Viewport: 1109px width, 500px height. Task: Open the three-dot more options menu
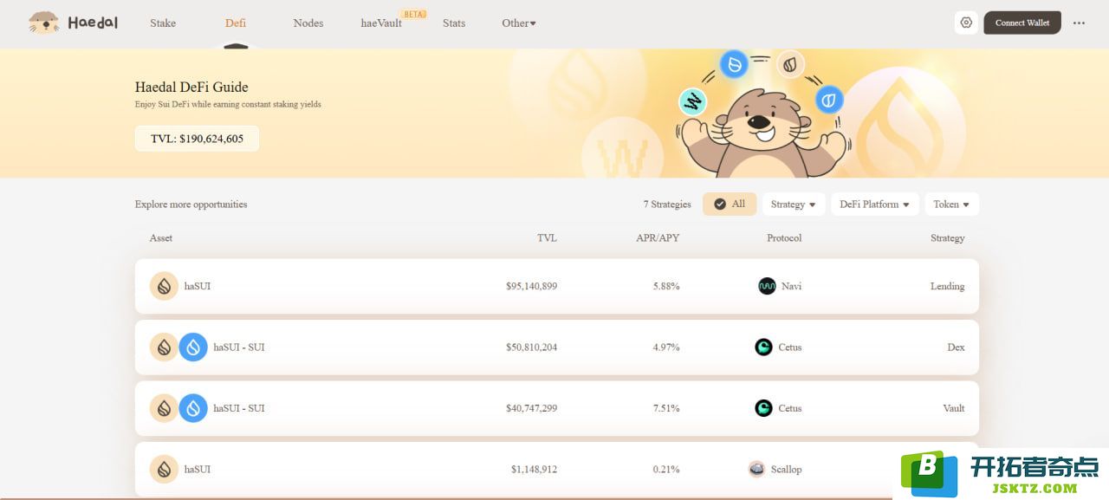1079,23
